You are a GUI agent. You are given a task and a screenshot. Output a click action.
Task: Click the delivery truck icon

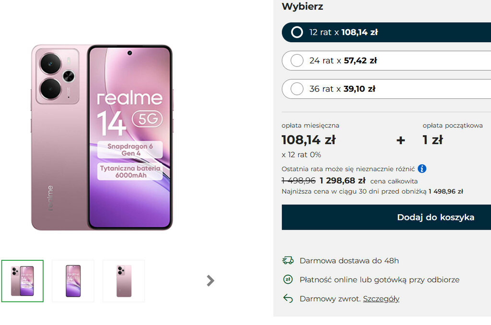[288, 260]
